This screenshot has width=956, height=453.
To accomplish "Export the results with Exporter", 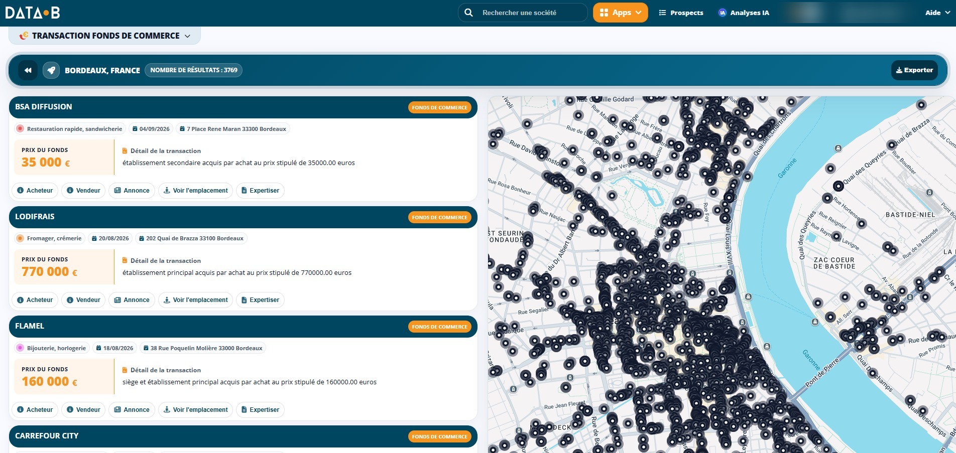I will point(914,70).
